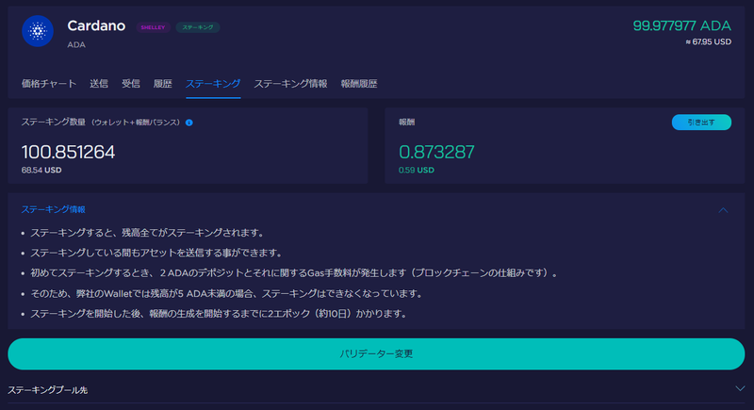Click the bullet about 5 ADA未満
The image size is (754, 410).
[x=226, y=294]
